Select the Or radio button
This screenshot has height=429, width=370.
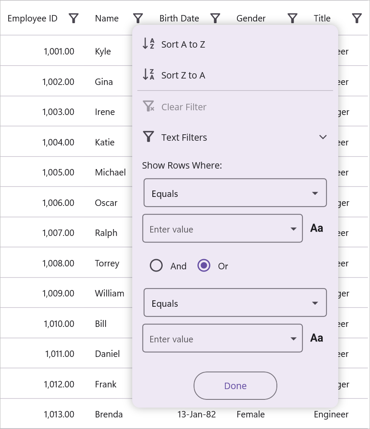tap(204, 266)
